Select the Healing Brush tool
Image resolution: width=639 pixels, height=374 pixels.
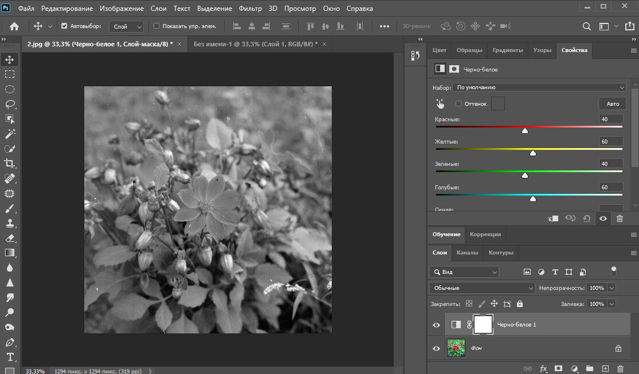click(9, 178)
